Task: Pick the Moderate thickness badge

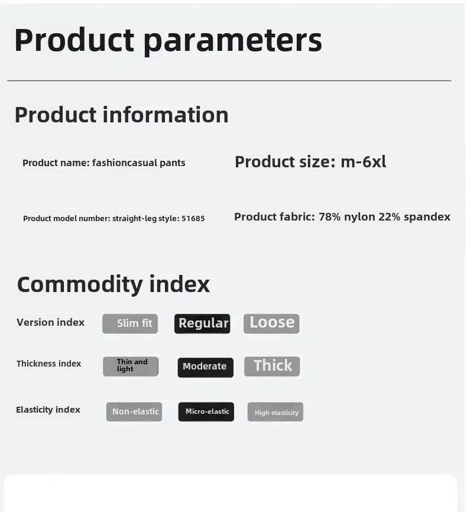Action: coord(205,367)
